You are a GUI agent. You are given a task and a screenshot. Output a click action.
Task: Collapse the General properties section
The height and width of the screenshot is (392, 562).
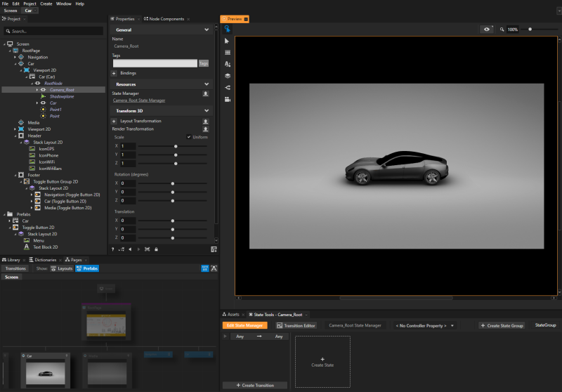(206, 30)
